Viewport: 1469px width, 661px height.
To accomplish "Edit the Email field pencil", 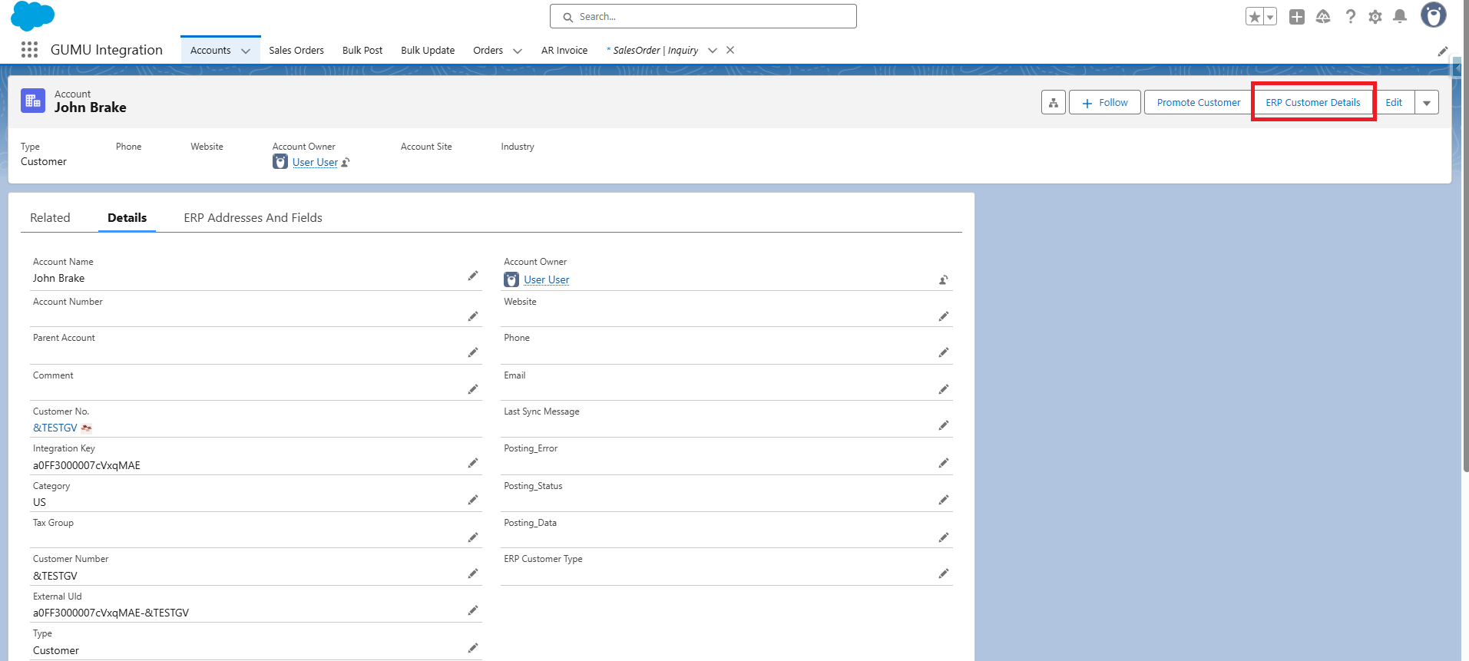I will pyautogui.click(x=944, y=389).
